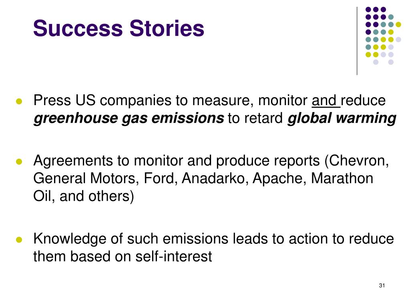Click the yellow bullet before 'Press US companies'

19,101
